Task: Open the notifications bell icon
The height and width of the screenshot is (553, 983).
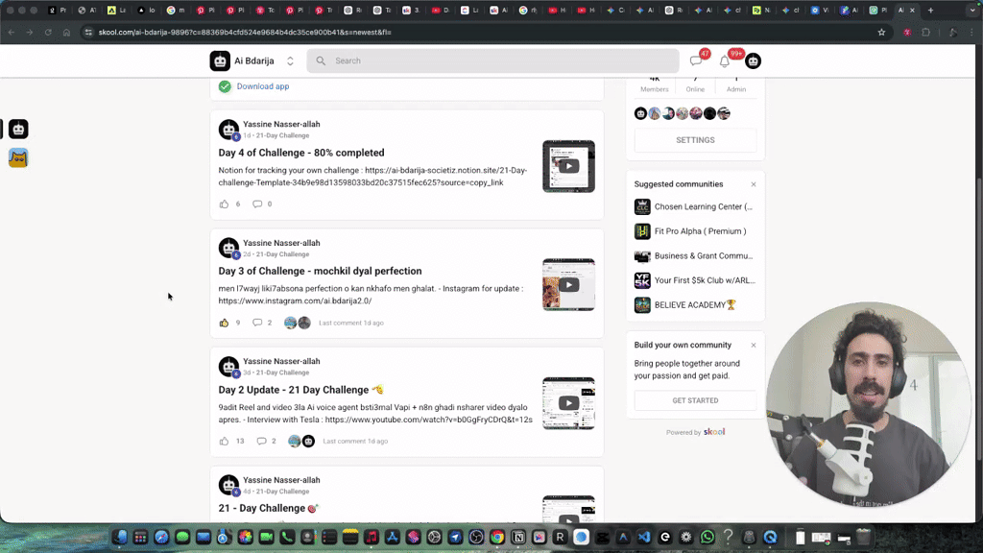Action: [x=724, y=61]
